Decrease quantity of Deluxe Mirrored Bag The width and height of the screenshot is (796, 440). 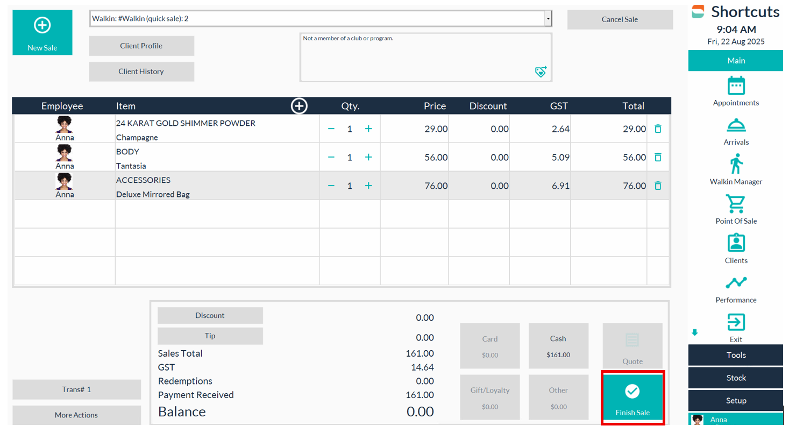[x=331, y=186]
